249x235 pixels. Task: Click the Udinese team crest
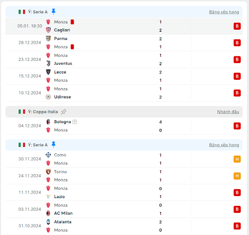click(48, 97)
